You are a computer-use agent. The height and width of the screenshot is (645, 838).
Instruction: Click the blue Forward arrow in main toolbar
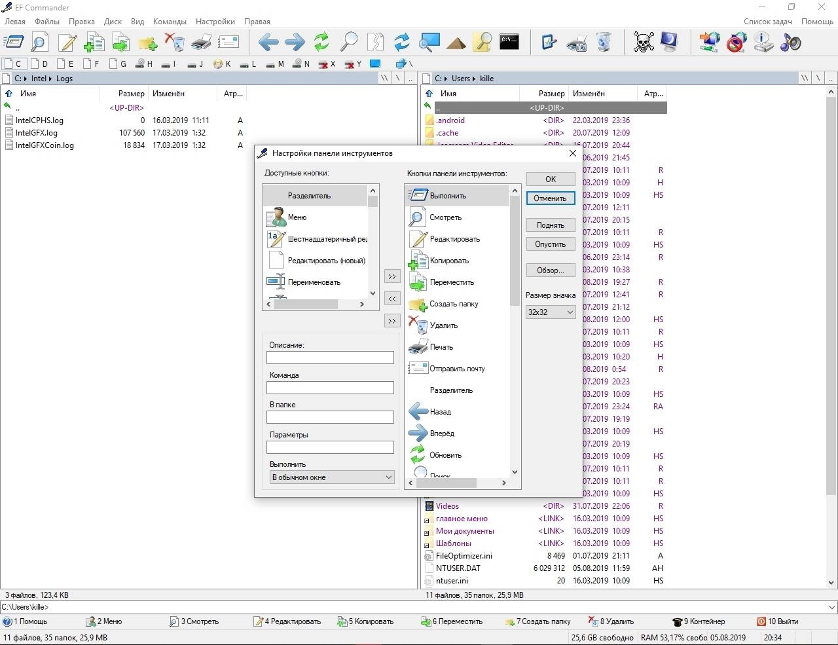(295, 43)
